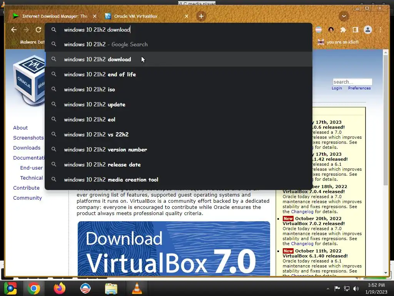Image resolution: width=394 pixels, height=296 pixels.
Task: Select 'windows 10 21h2 download' suggestion
Action: coord(179,59)
